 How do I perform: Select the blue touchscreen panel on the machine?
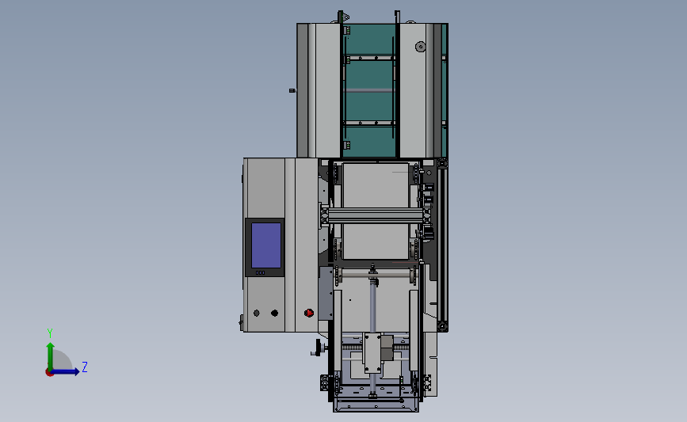(266, 245)
